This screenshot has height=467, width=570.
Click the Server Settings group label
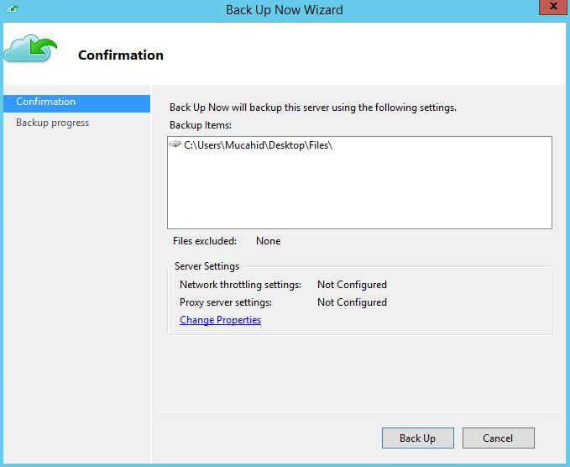click(x=207, y=266)
